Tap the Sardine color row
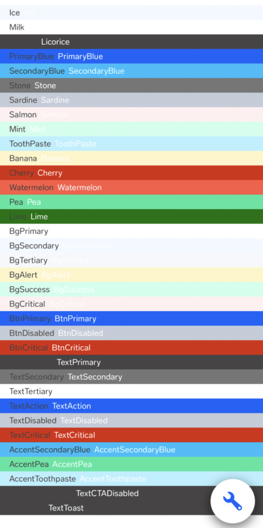 [131, 100]
